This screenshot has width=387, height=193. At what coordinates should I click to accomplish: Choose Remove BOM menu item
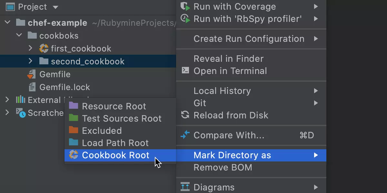[x=251, y=167]
